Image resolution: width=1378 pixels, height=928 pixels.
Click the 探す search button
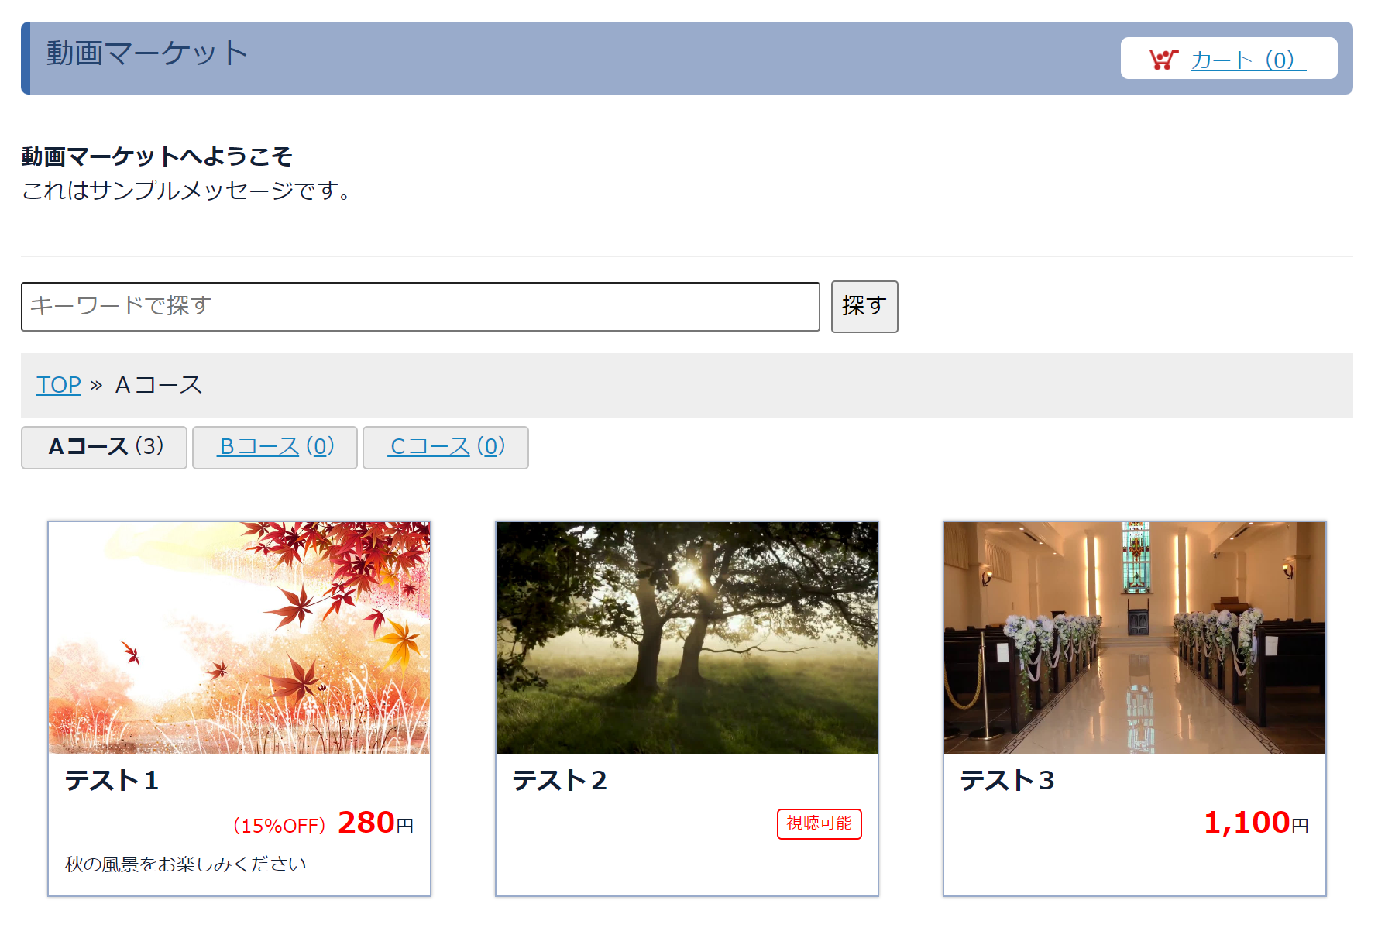(864, 307)
